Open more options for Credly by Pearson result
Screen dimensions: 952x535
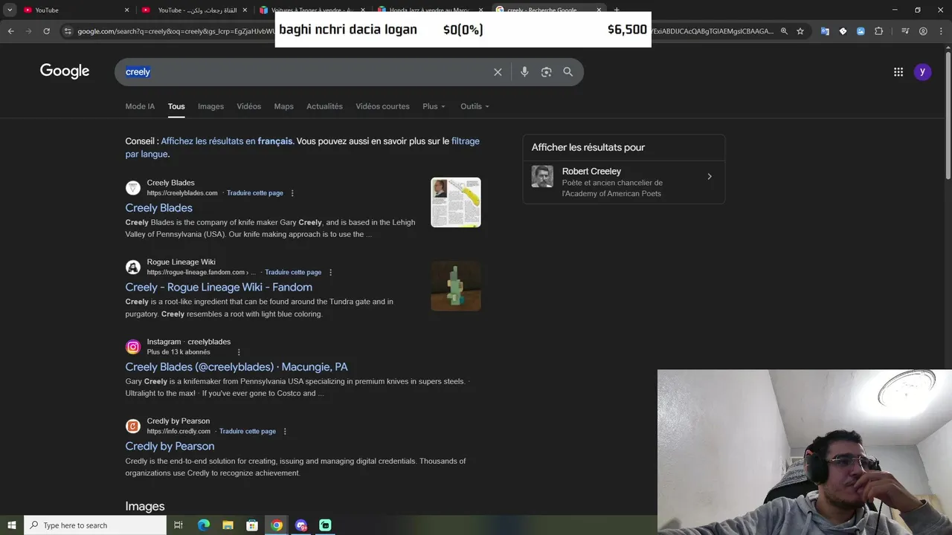tap(285, 432)
